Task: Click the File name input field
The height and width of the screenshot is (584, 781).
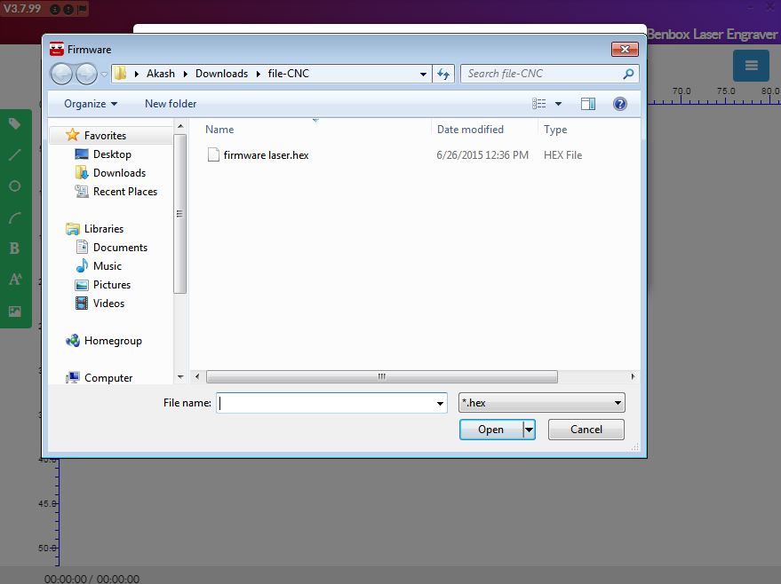Action: 326,403
